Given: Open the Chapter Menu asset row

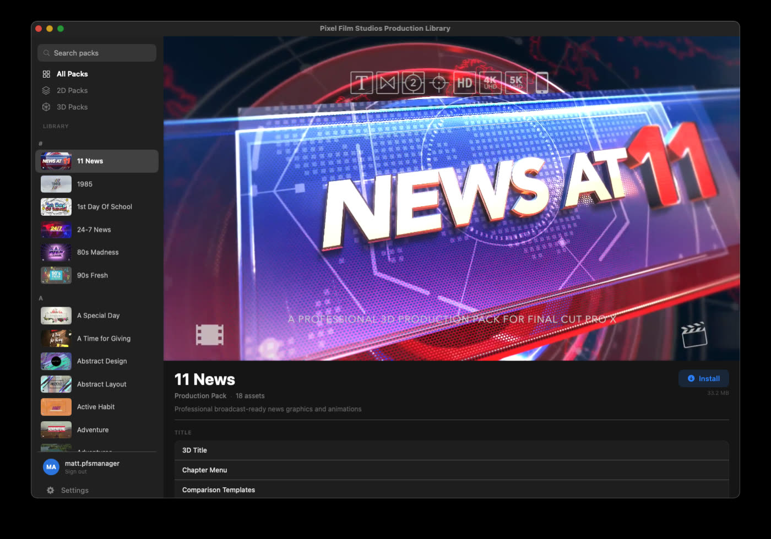Looking at the screenshot, I should coord(452,470).
